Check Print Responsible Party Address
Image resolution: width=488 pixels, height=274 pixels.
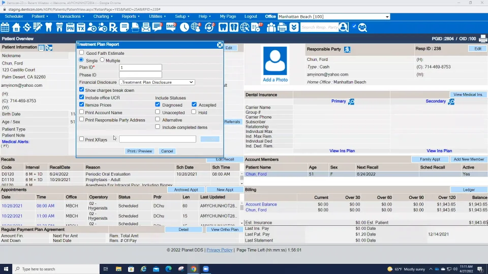click(x=81, y=119)
